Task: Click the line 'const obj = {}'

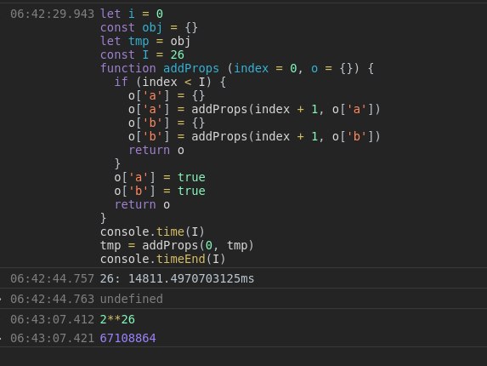Action: (149, 28)
